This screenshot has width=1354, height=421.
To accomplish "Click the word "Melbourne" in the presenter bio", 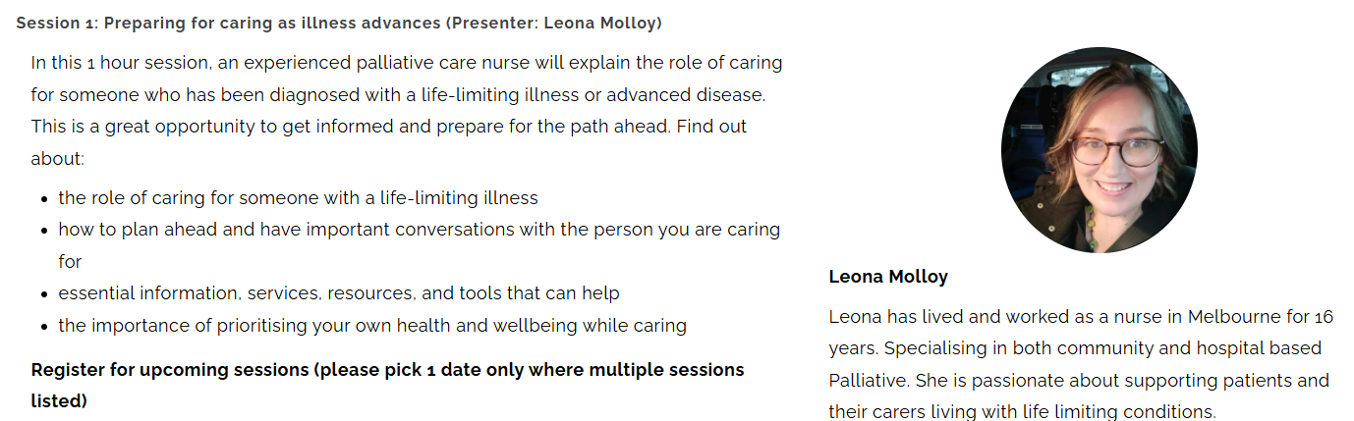I will pyautogui.click(x=1234, y=317).
